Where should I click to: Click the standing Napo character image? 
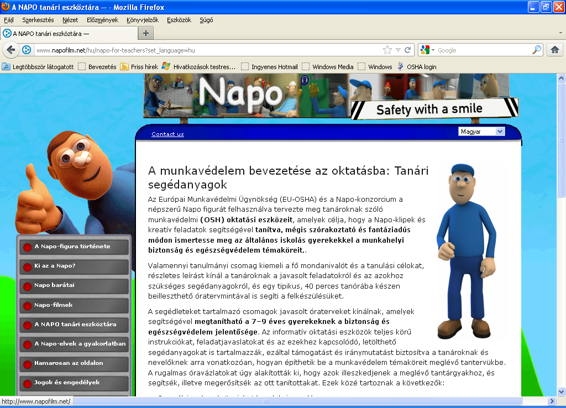tap(466, 252)
